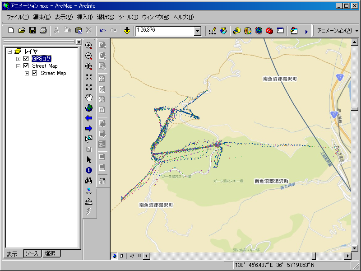This screenshot has width=361, height=271.
Task: Open a map document with folder icon
Action: (x=22, y=30)
